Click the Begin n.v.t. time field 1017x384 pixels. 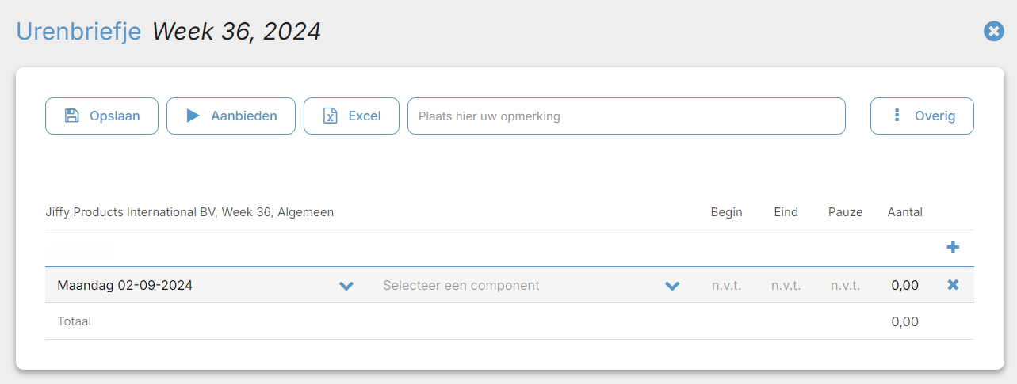point(726,286)
